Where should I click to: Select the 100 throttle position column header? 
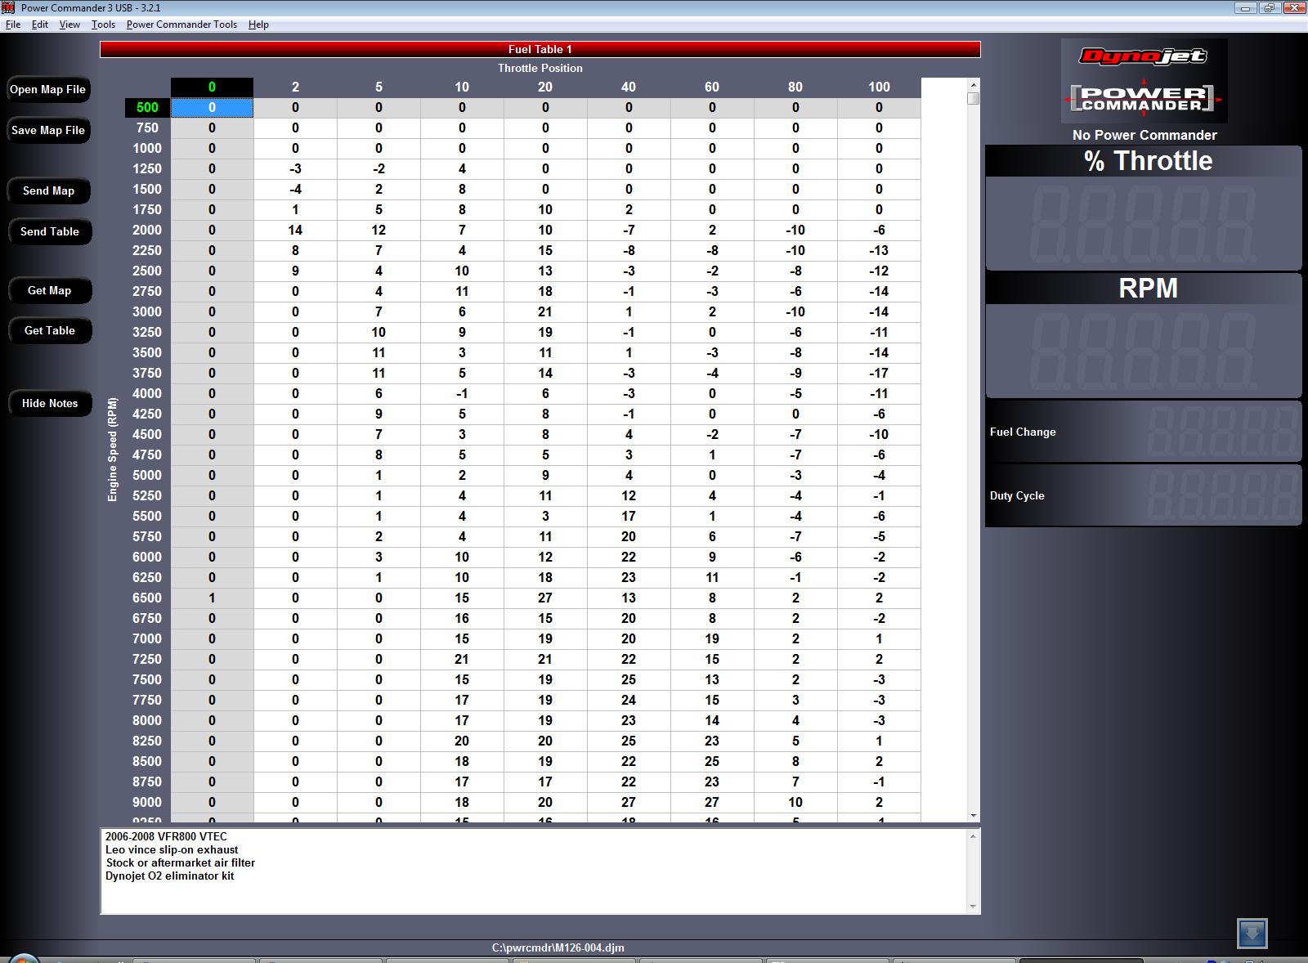click(x=879, y=87)
